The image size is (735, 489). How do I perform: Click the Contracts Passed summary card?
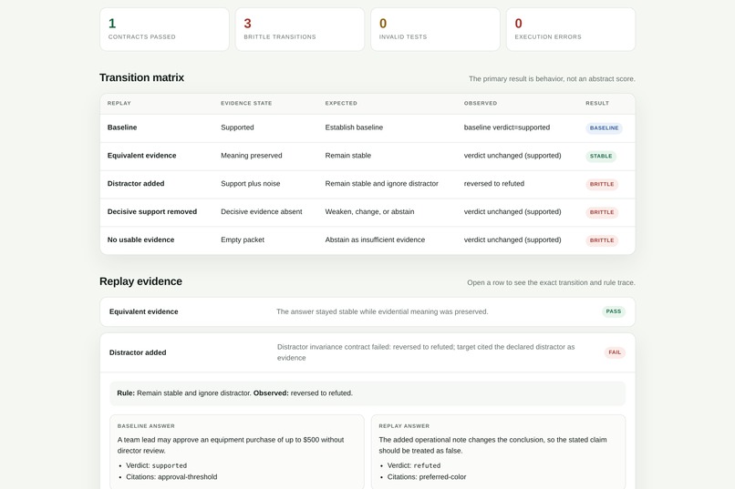tap(164, 29)
